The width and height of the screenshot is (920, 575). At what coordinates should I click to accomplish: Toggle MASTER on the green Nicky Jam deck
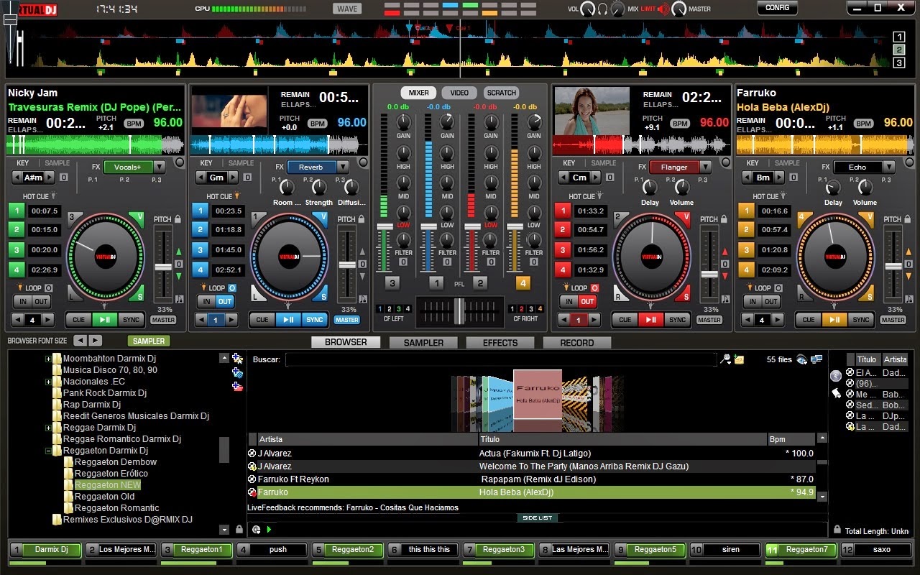coord(163,320)
